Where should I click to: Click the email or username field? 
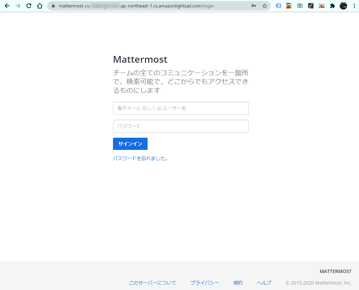pyautogui.click(x=181, y=108)
